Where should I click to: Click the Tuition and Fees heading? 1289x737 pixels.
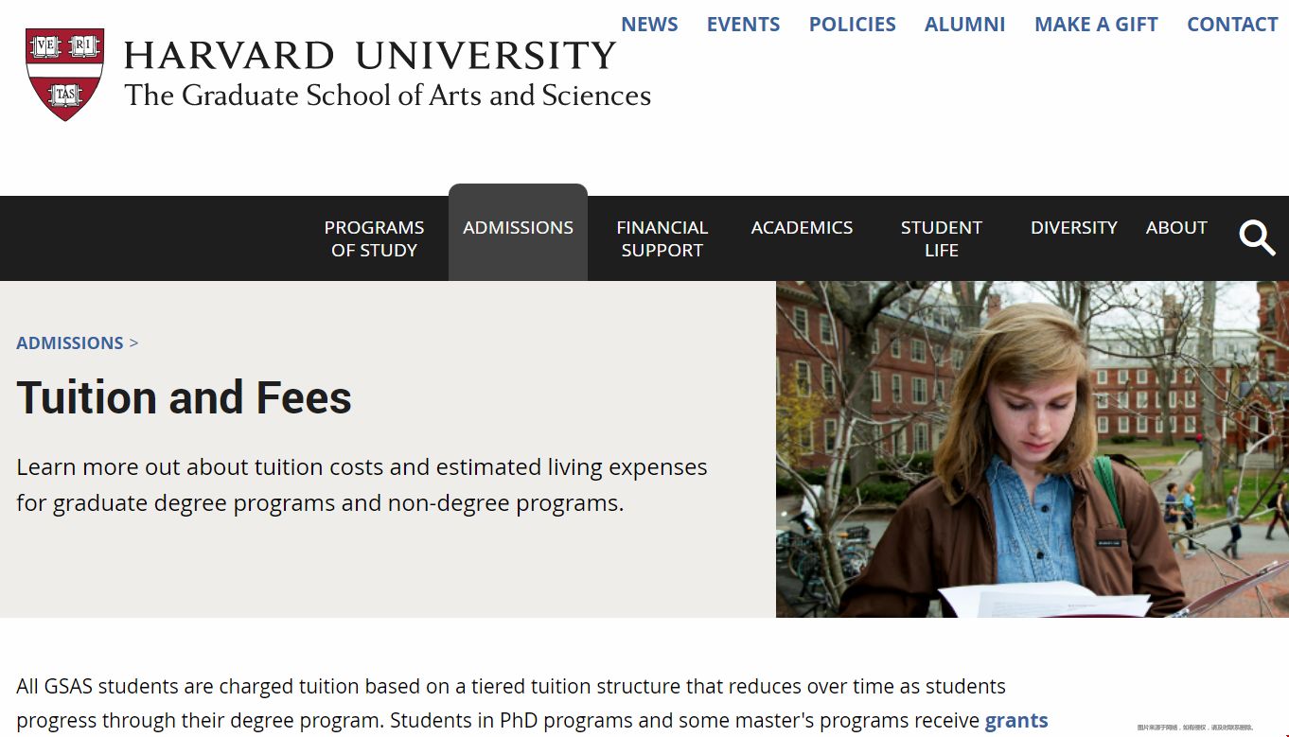pos(184,397)
